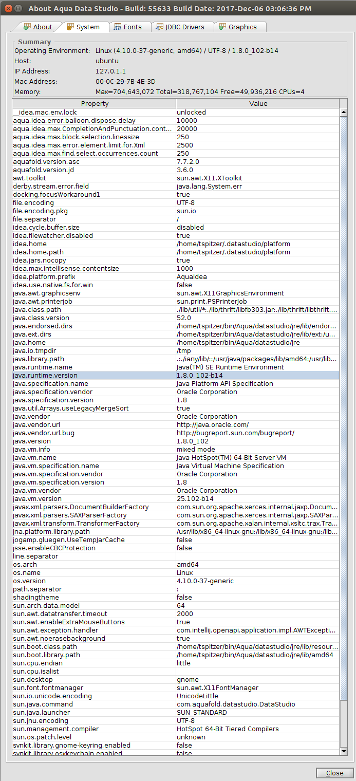Click the Graphics tab icon
Image resolution: width=356 pixels, height=781 pixels.
[222, 27]
